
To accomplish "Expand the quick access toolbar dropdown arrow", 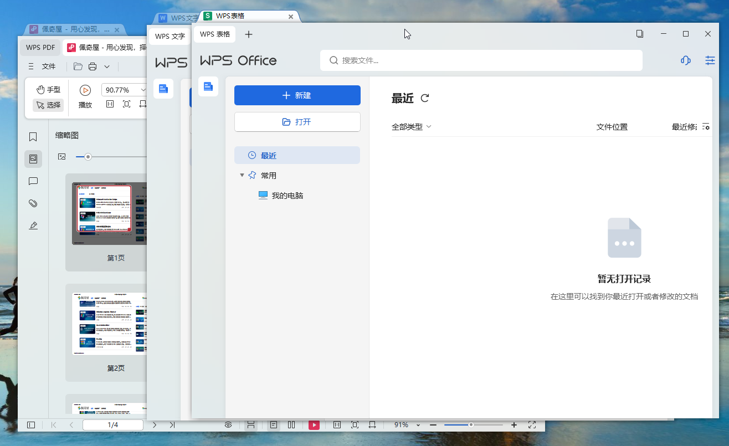I will (x=107, y=66).
